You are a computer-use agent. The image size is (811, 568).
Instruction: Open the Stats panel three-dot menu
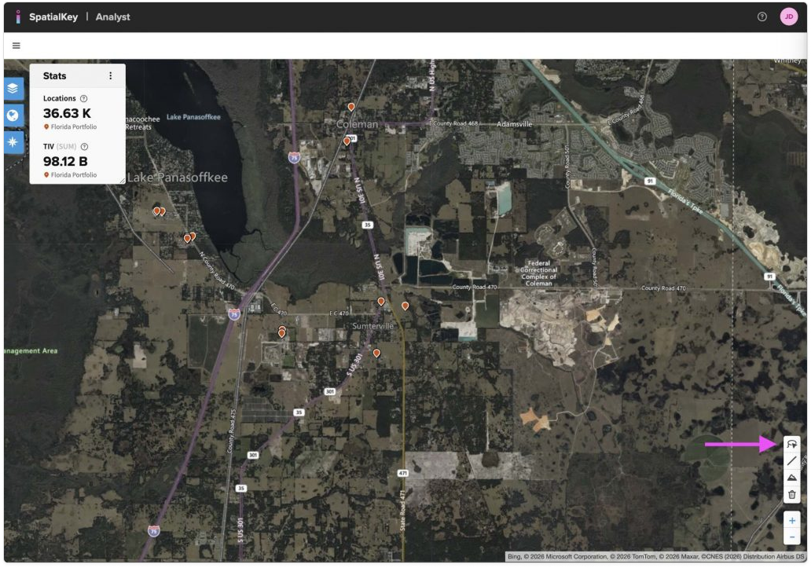click(x=110, y=76)
